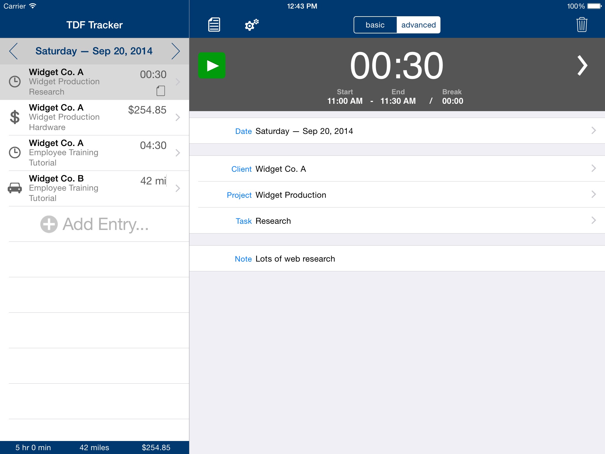Open chevron on Research 00:30 entry
Screen dimensions: 605x454
coord(178,82)
